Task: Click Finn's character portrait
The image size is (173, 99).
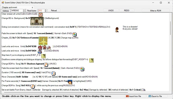Action: point(70,82)
